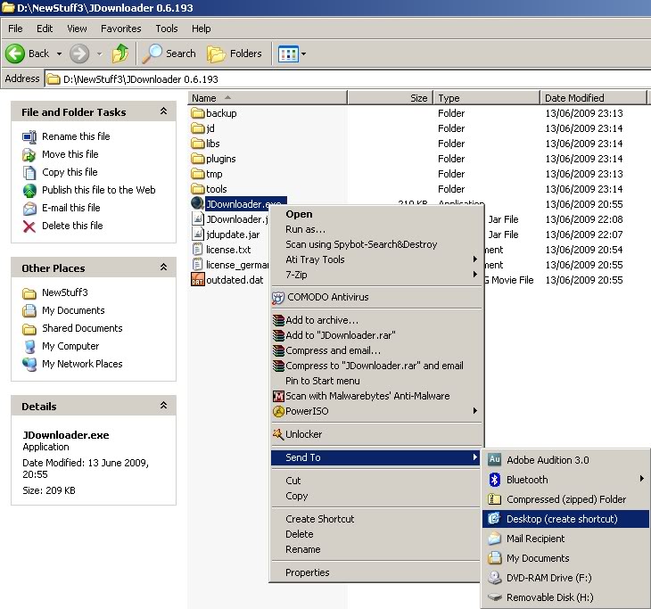651x609 pixels.
Task: Open the plugins folder icon
Action: pos(198,159)
